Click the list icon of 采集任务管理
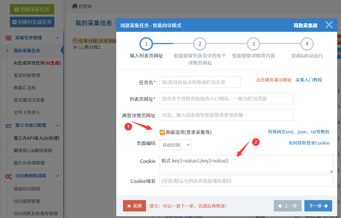The image size is (341, 218). tap(8, 38)
